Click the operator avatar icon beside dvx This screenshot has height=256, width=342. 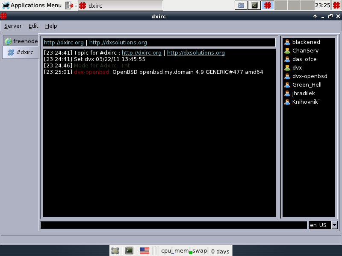click(x=287, y=68)
